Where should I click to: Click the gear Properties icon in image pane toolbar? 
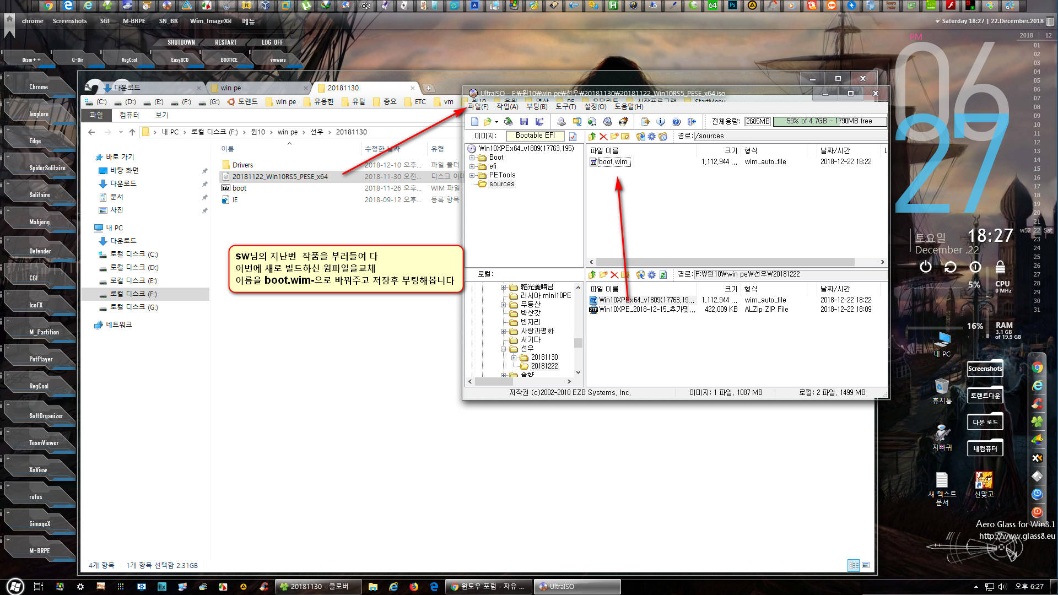pyautogui.click(x=651, y=136)
